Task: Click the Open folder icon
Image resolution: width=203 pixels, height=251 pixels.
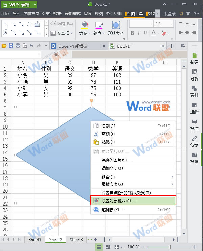Action: tap(4, 46)
